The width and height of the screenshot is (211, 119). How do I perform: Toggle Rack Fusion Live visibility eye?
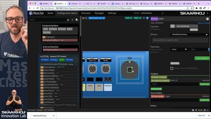click(x=104, y=18)
